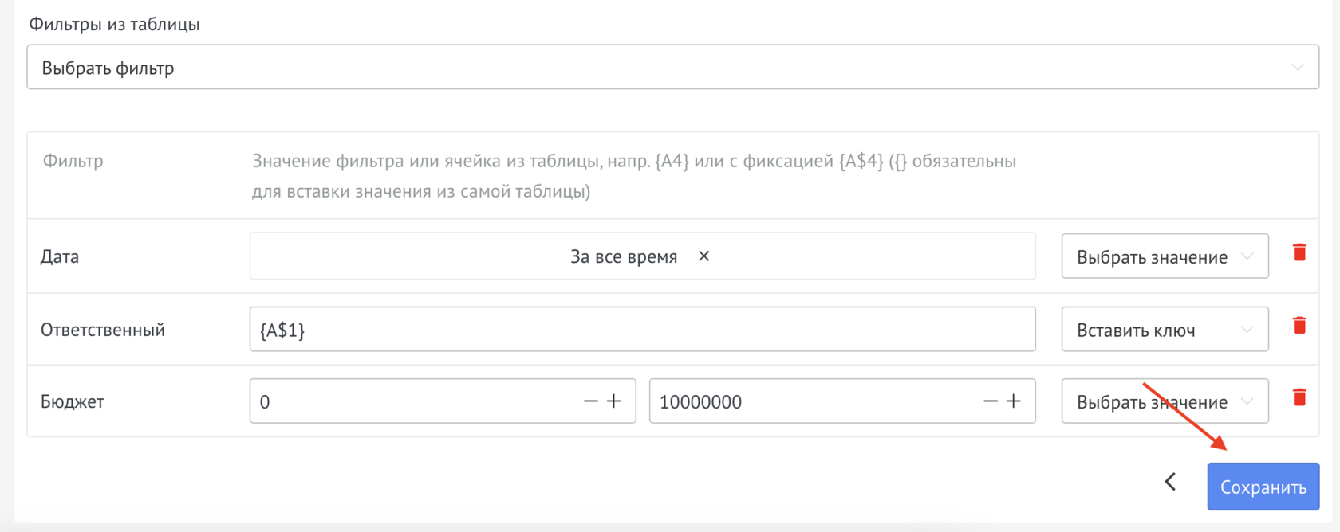Delete the Бюджет filter row

pos(1299,395)
